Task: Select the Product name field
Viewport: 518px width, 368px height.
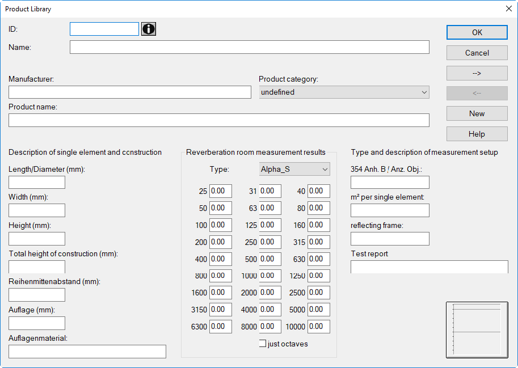Action: [218, 120]
